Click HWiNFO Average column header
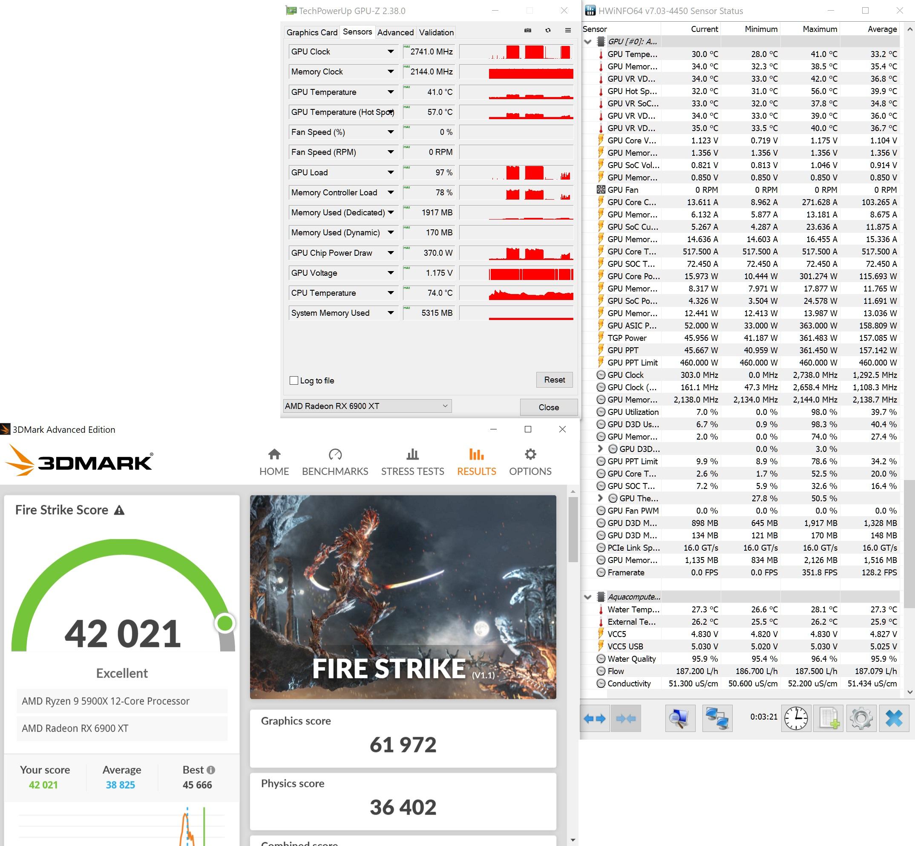This screenshot has height=846, width=915. tap(871, 29)
